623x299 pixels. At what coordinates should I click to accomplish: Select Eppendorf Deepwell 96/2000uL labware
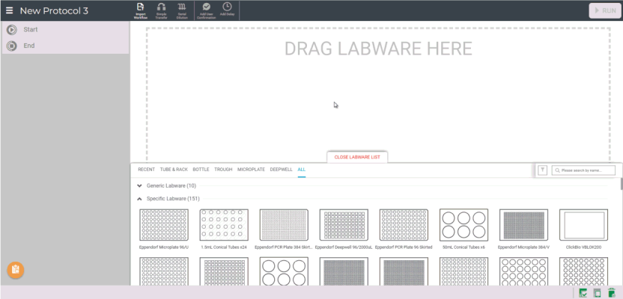(344, 225)
